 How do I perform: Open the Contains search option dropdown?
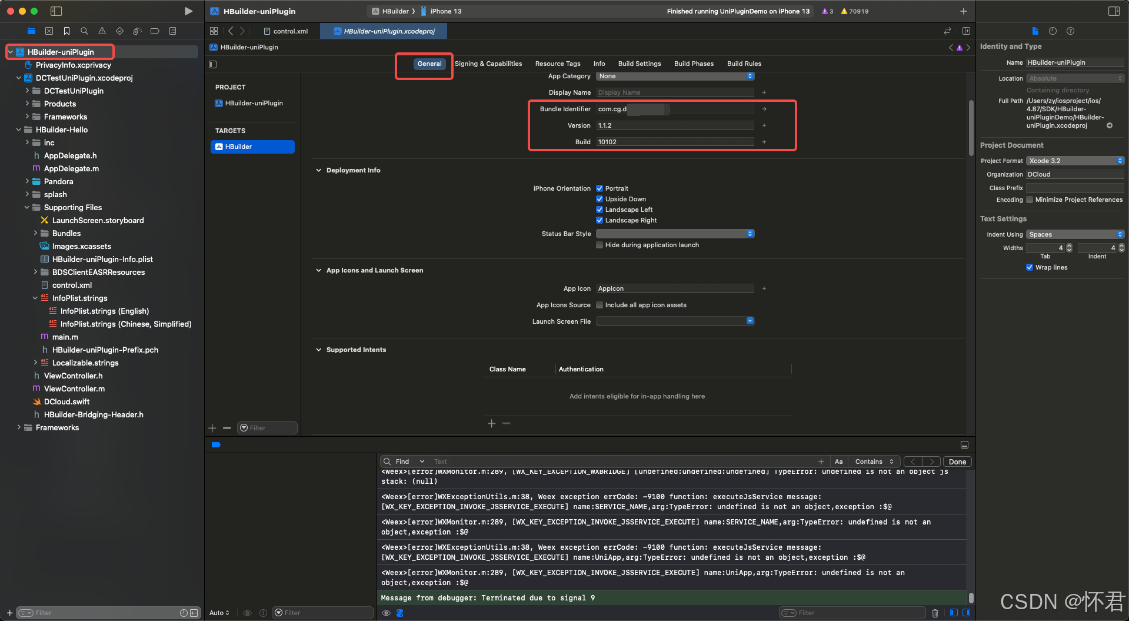(874, 461)
